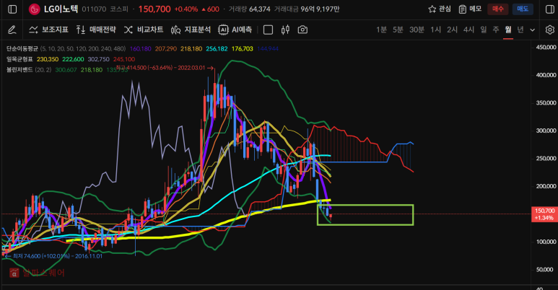558x290 pixels.
Task: Click the 거래량 64,374 volume text
Action: point(250,9)
